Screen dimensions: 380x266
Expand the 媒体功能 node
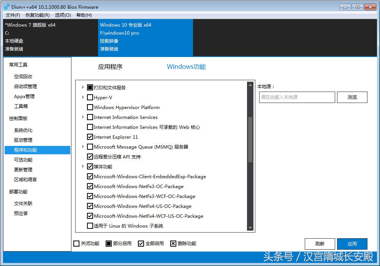click(x=82, y=166)
